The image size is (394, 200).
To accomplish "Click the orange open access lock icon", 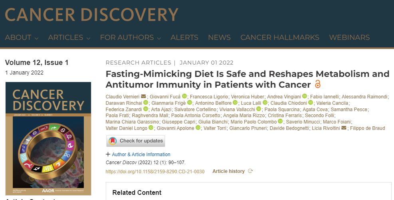I will point(318,84).
